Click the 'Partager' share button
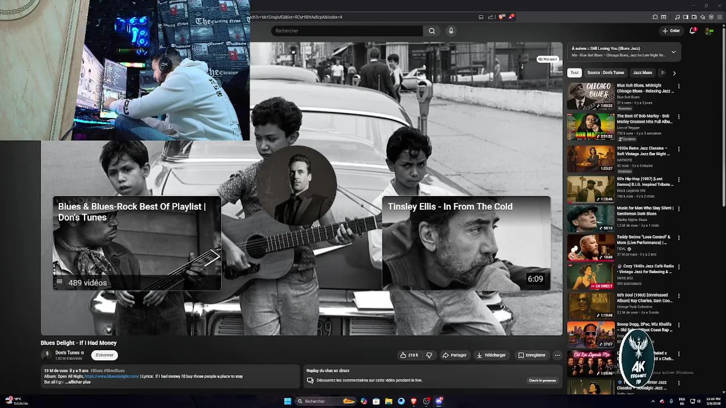Image resolution: width=726 pixels, height=408 pixels. click(x=454, y=355)
